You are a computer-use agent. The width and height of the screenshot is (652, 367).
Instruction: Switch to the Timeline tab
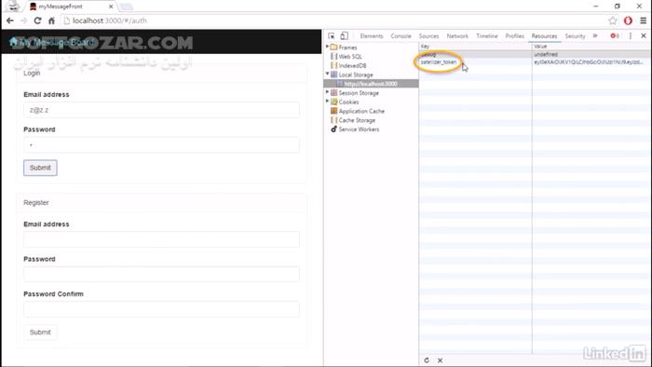[x=487, y=36]
